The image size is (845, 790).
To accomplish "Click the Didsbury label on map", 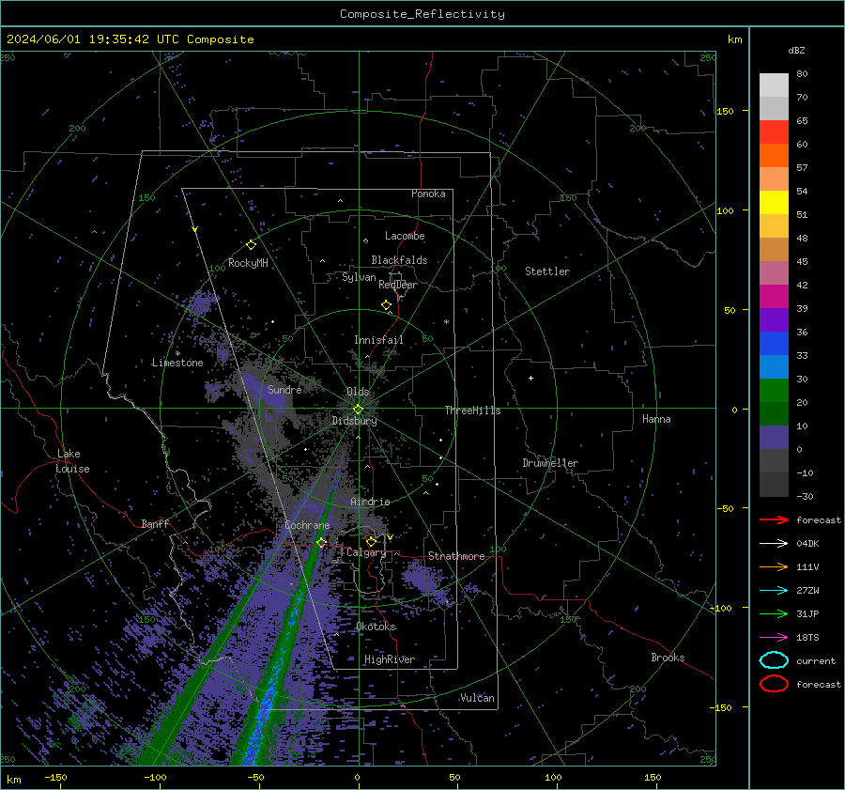I will 354,421.
